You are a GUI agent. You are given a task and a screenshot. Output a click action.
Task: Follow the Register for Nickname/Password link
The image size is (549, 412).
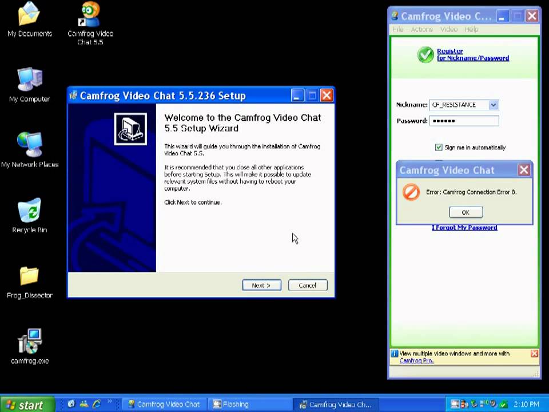473,55
